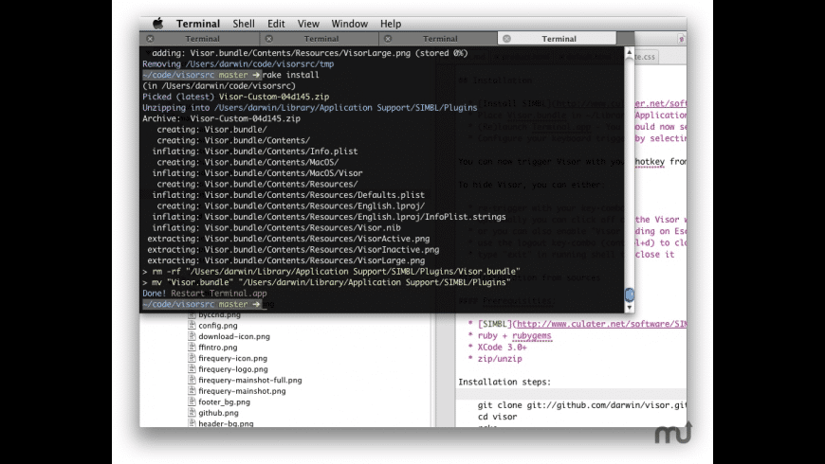Screen dimensions: 825x464
Task: Close the second Terminal tab
Action: click(269, 39)
